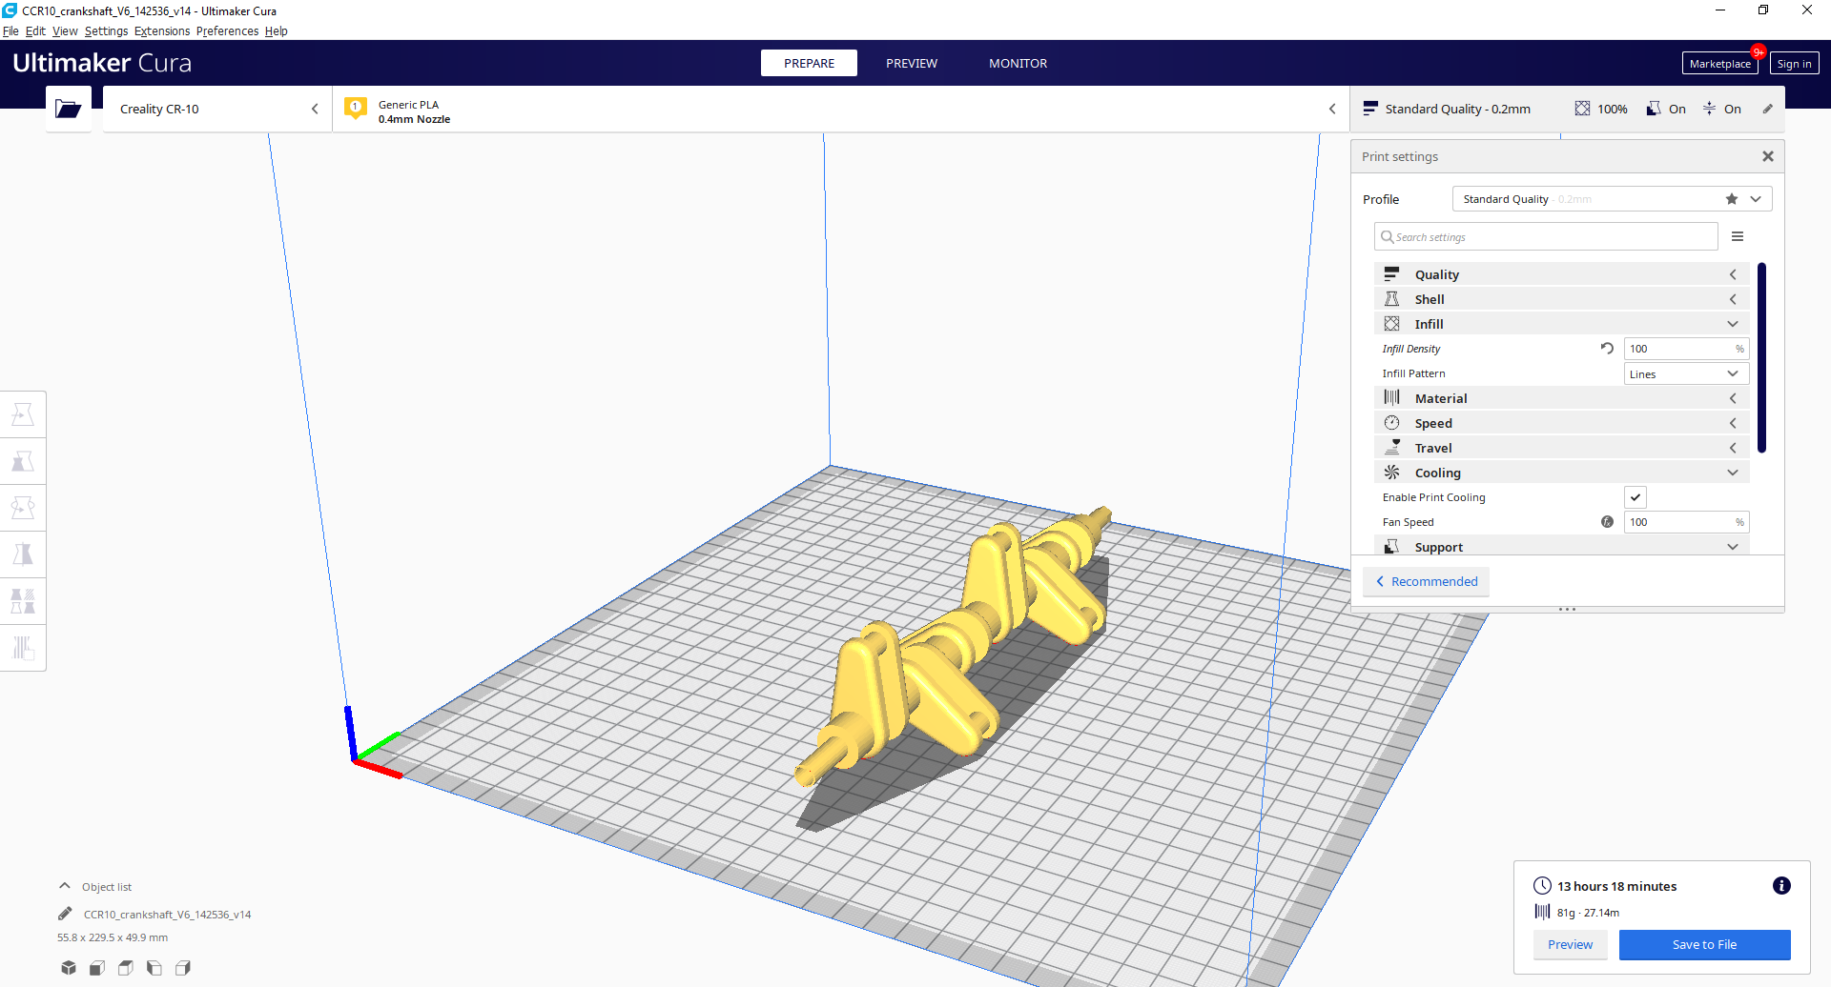1831x987 pixels.
Task: Switch to front view camera preset
Action: point(96,967)
